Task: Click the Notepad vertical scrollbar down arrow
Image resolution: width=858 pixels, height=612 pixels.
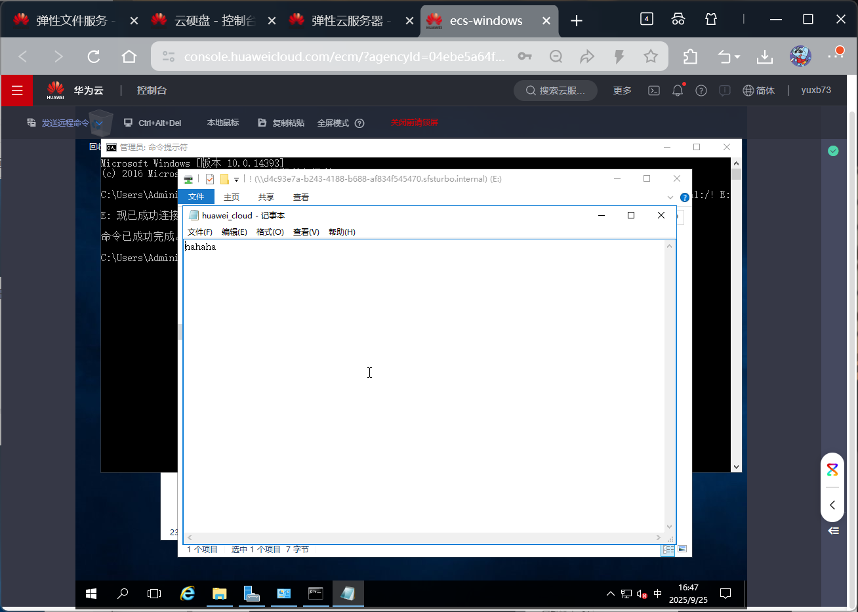Action: [670, 526]
